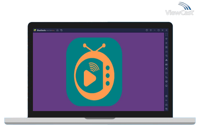Go to Android home with the bottom sidebar home icon
Image resolution: width=198 pixels, height=136 pixels.
[166, 105]
